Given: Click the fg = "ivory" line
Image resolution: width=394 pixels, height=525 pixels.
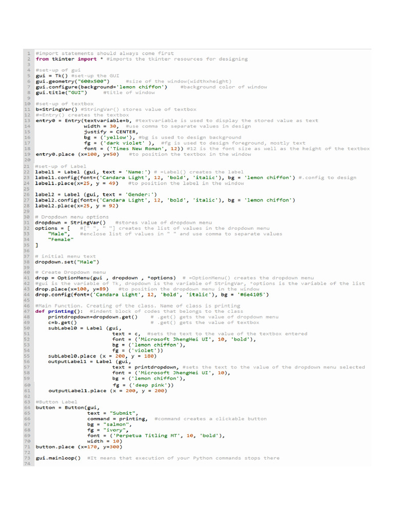Looking at the screenshot, I should coord(108,430).
